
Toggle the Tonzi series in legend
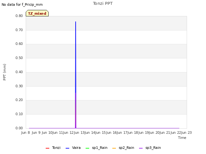[x=53, y=148]
